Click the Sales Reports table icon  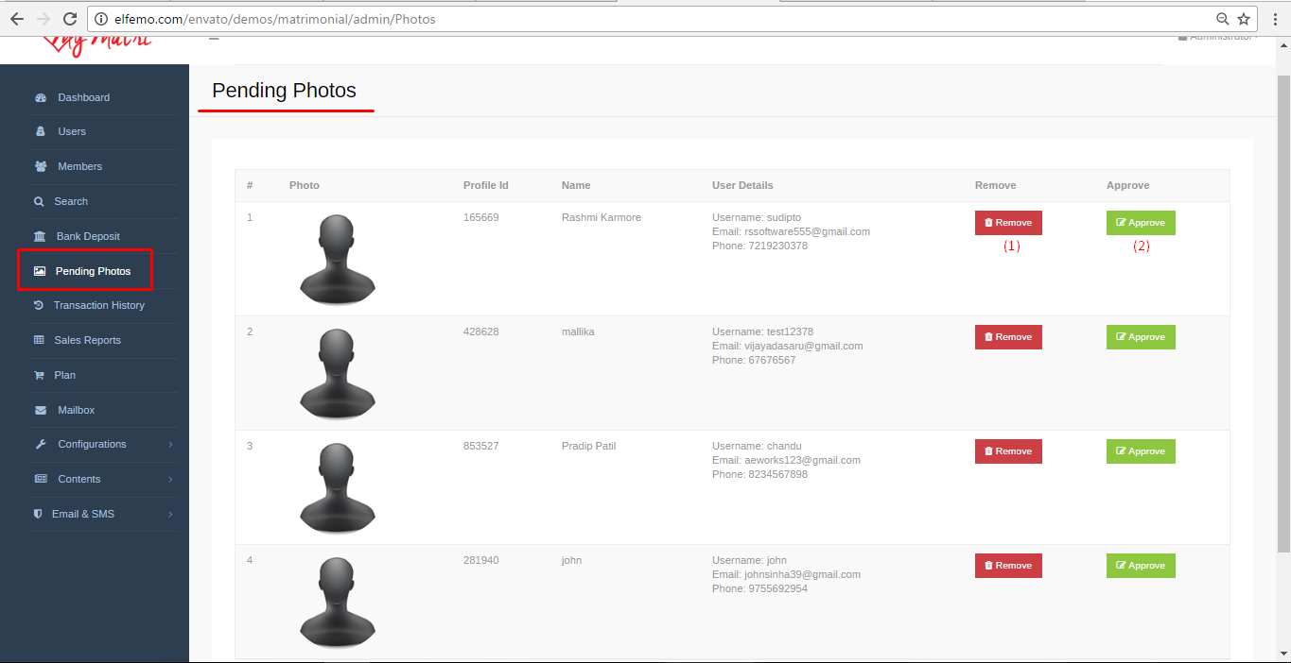coord(39,340)
